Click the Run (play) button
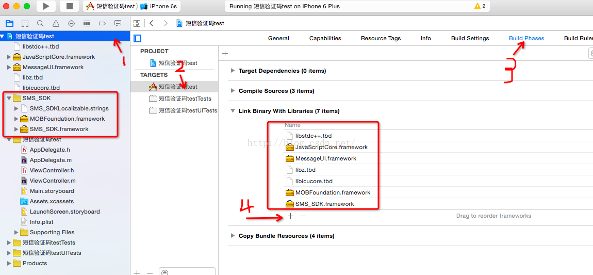Screen dimensions: 593x275 (46, 6)
